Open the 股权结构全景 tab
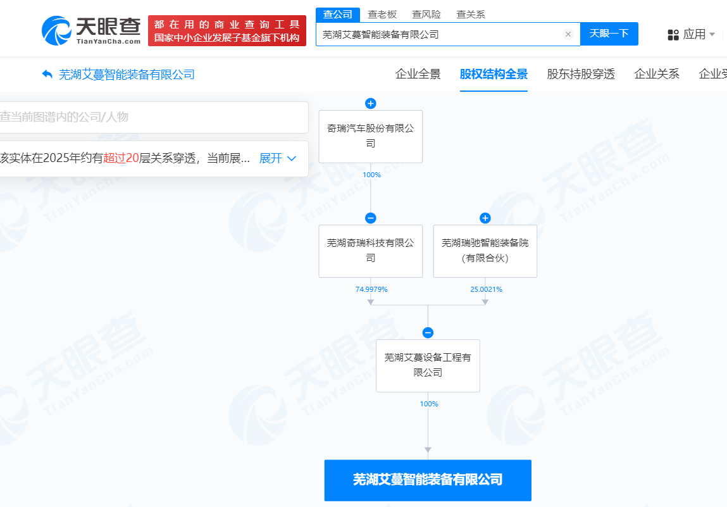Viewport: 727px width, 507px height. pos(494,74)
